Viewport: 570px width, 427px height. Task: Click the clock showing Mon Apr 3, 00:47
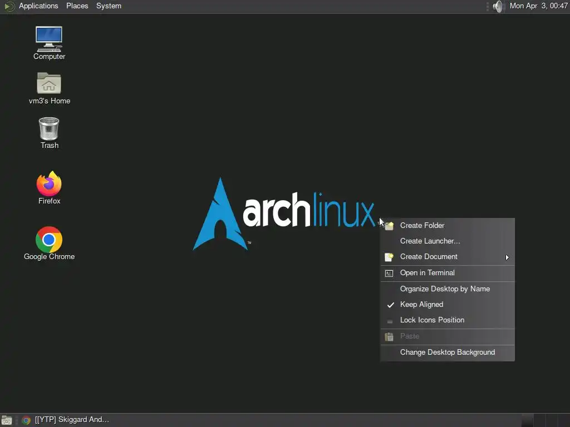(538, 6)
